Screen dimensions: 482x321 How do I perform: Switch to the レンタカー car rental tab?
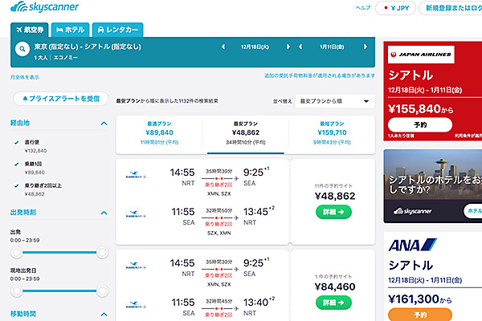coord(118,30)
